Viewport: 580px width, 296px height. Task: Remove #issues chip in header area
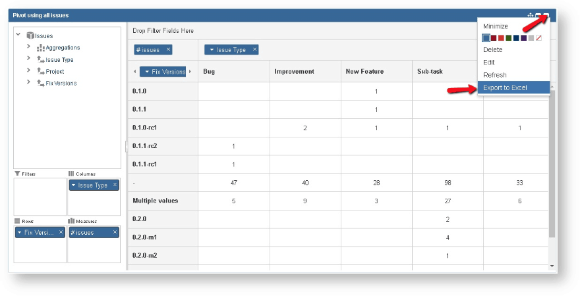pyautogui.click(x=168, y=49)
